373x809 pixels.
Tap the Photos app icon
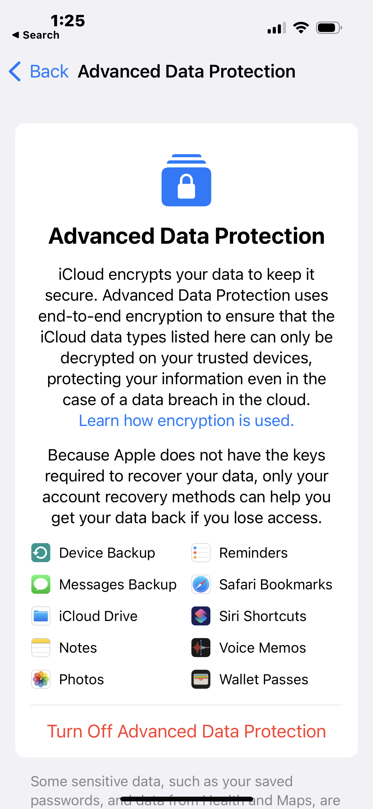coord(41,679)
